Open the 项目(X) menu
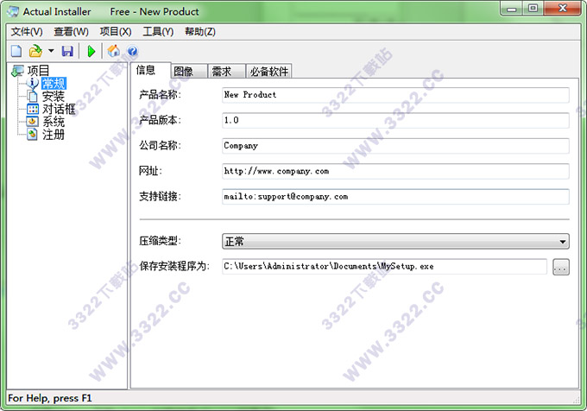Image resolution: width=587 pixels, height=411 pixels. point(116,31)
